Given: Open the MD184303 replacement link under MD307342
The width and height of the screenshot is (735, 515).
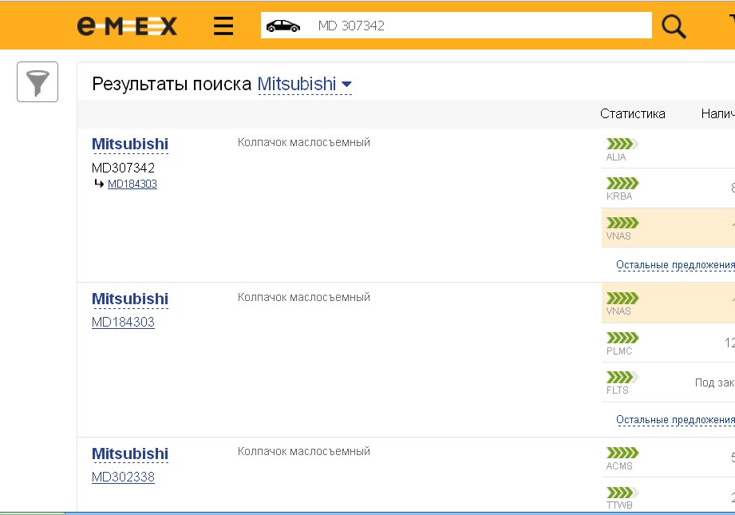Looking at the screenshot, I should pyautogui.click(x=132, y=184).
